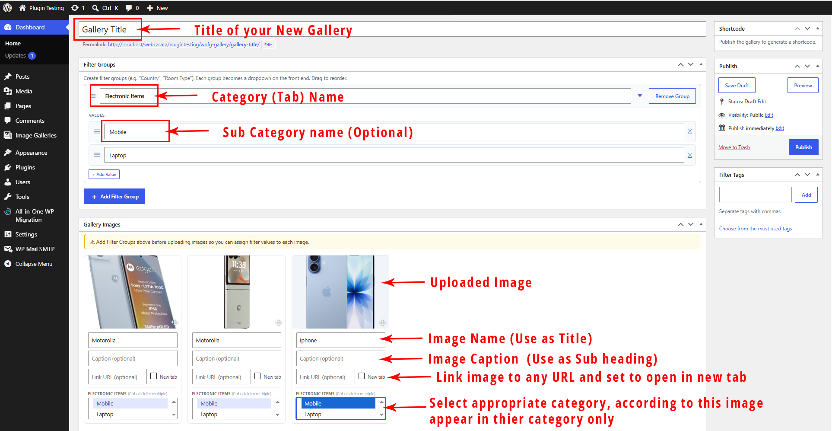The image size is (832, 431).
Task: Open comments bubble in admin bar
Action: (x=129, y=8)
